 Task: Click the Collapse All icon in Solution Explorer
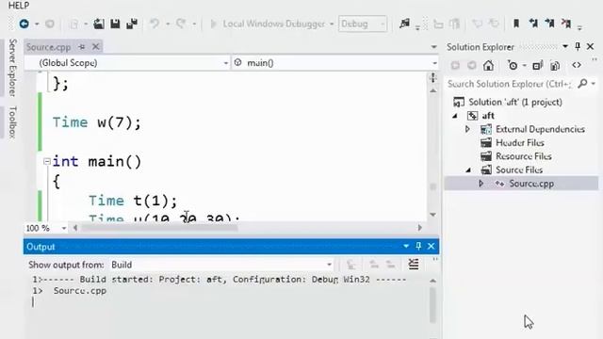pos(538,66)
